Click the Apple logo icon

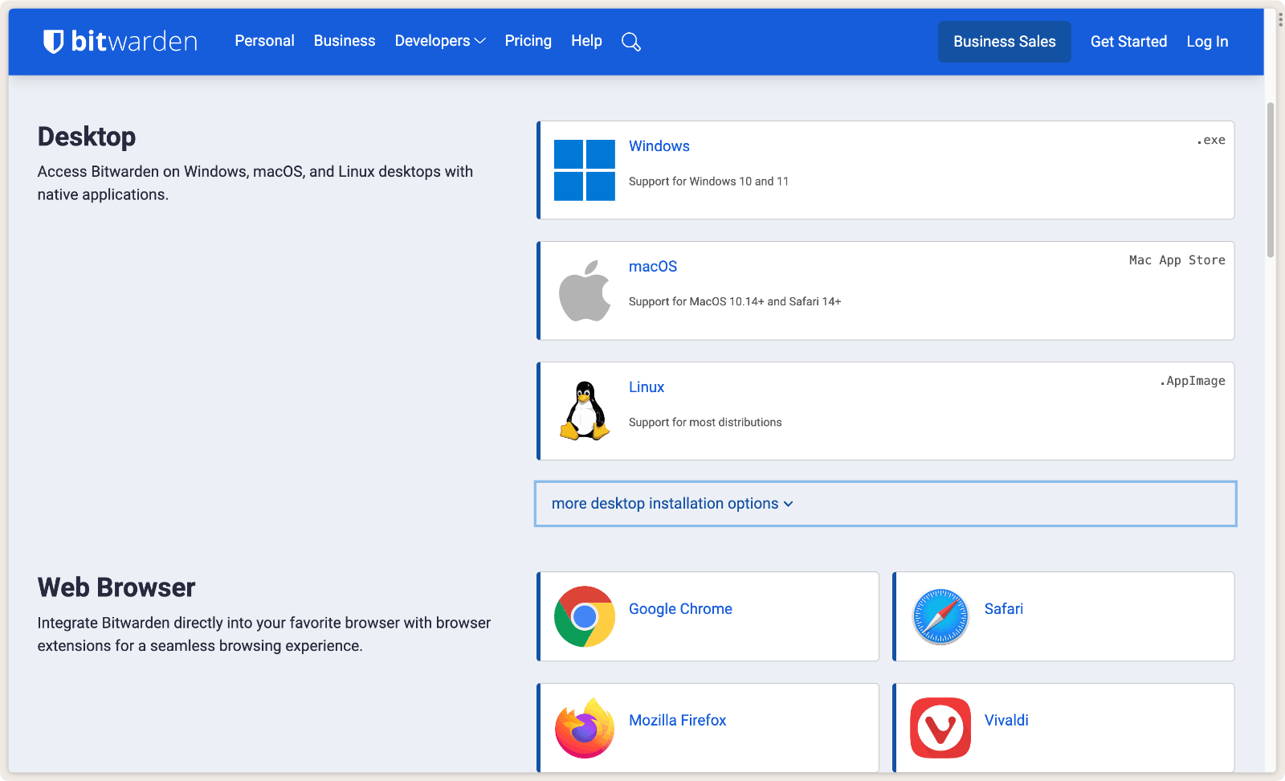(x=585, y=290)
